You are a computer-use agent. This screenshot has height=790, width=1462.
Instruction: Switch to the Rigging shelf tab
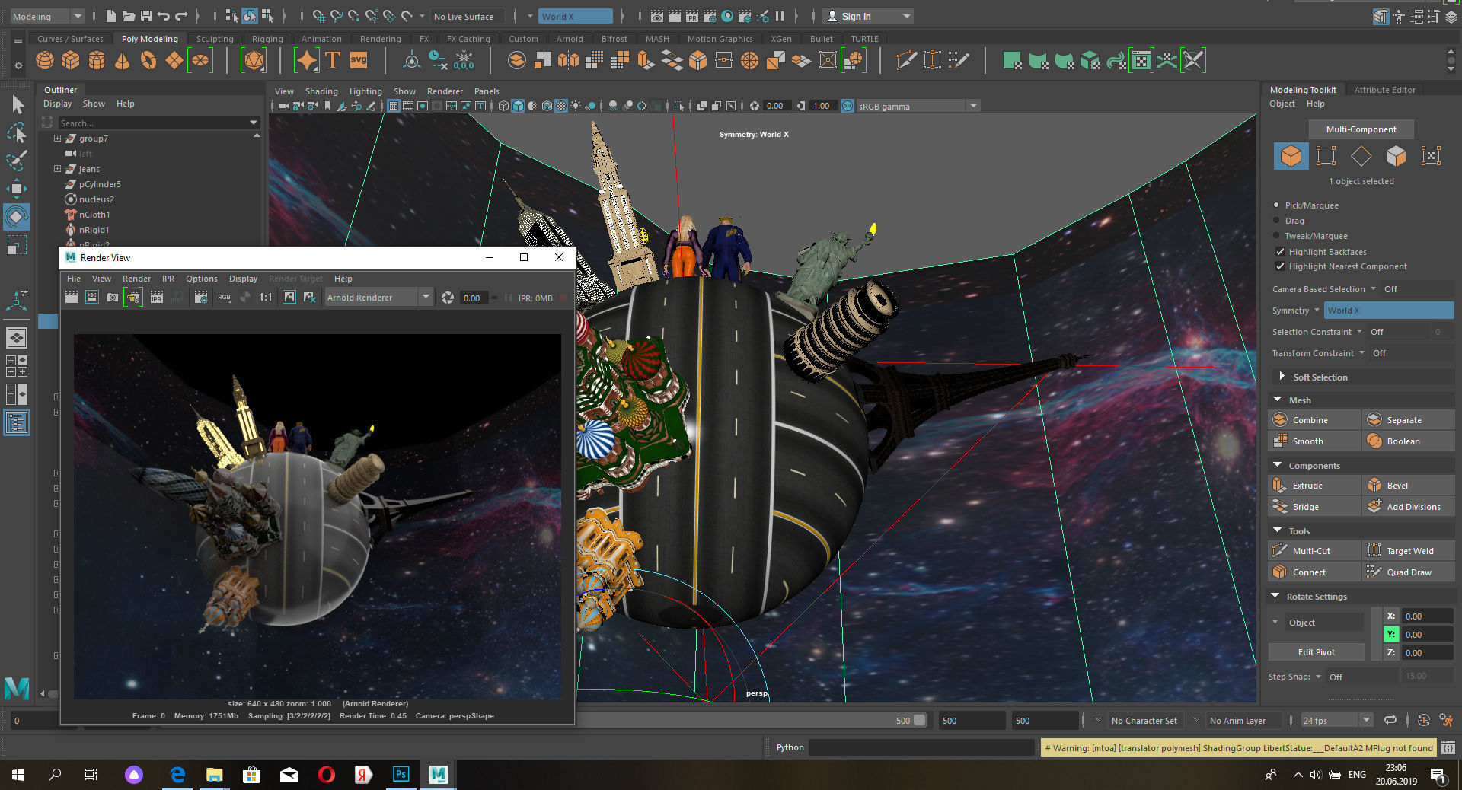pos(267,39)
